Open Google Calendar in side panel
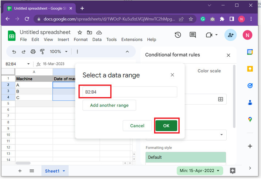 [x=250, y=52]
